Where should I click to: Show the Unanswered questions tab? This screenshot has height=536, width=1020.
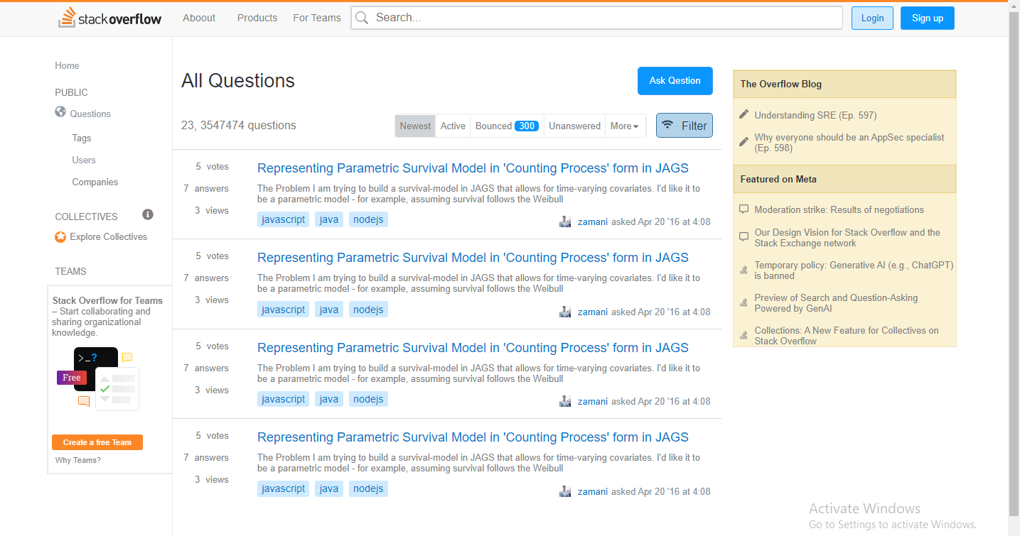click(x=574, y=126)
